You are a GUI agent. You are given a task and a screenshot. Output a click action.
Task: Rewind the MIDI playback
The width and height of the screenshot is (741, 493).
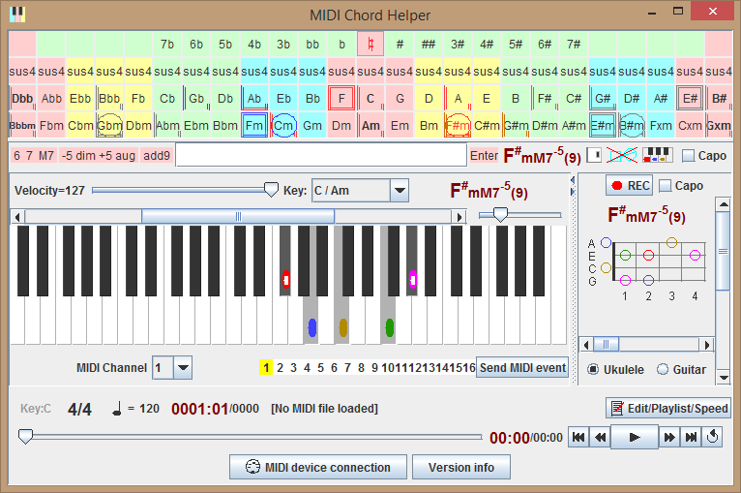point(600,437)
